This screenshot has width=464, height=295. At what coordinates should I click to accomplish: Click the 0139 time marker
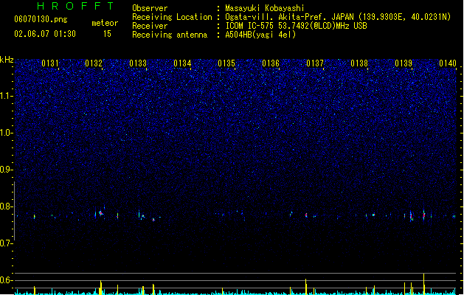404,63
